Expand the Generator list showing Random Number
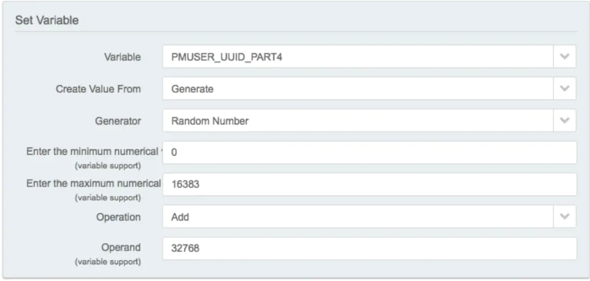590x281 pixels. [x=369, y=121]
